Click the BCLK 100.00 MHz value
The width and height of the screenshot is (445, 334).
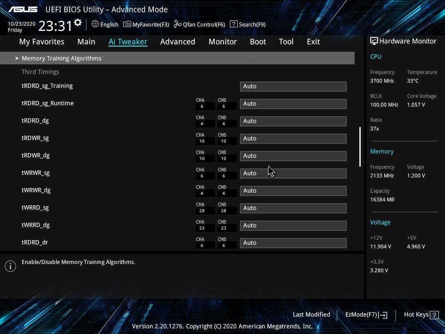384,105
